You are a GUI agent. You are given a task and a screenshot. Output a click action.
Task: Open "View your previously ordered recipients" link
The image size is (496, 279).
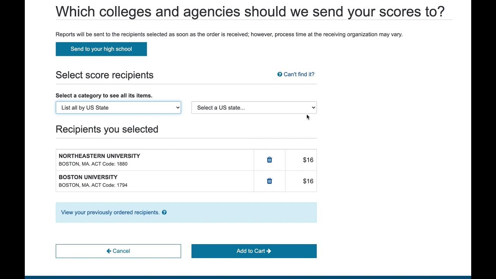pyautogui.click(x=110, y=212)
